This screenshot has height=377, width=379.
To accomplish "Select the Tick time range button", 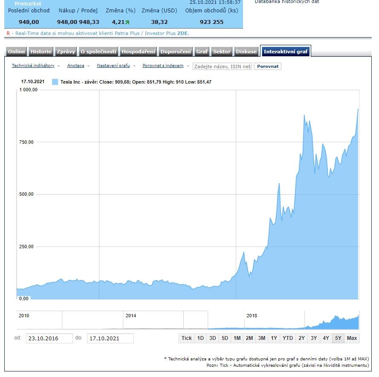I will (187, 338).
